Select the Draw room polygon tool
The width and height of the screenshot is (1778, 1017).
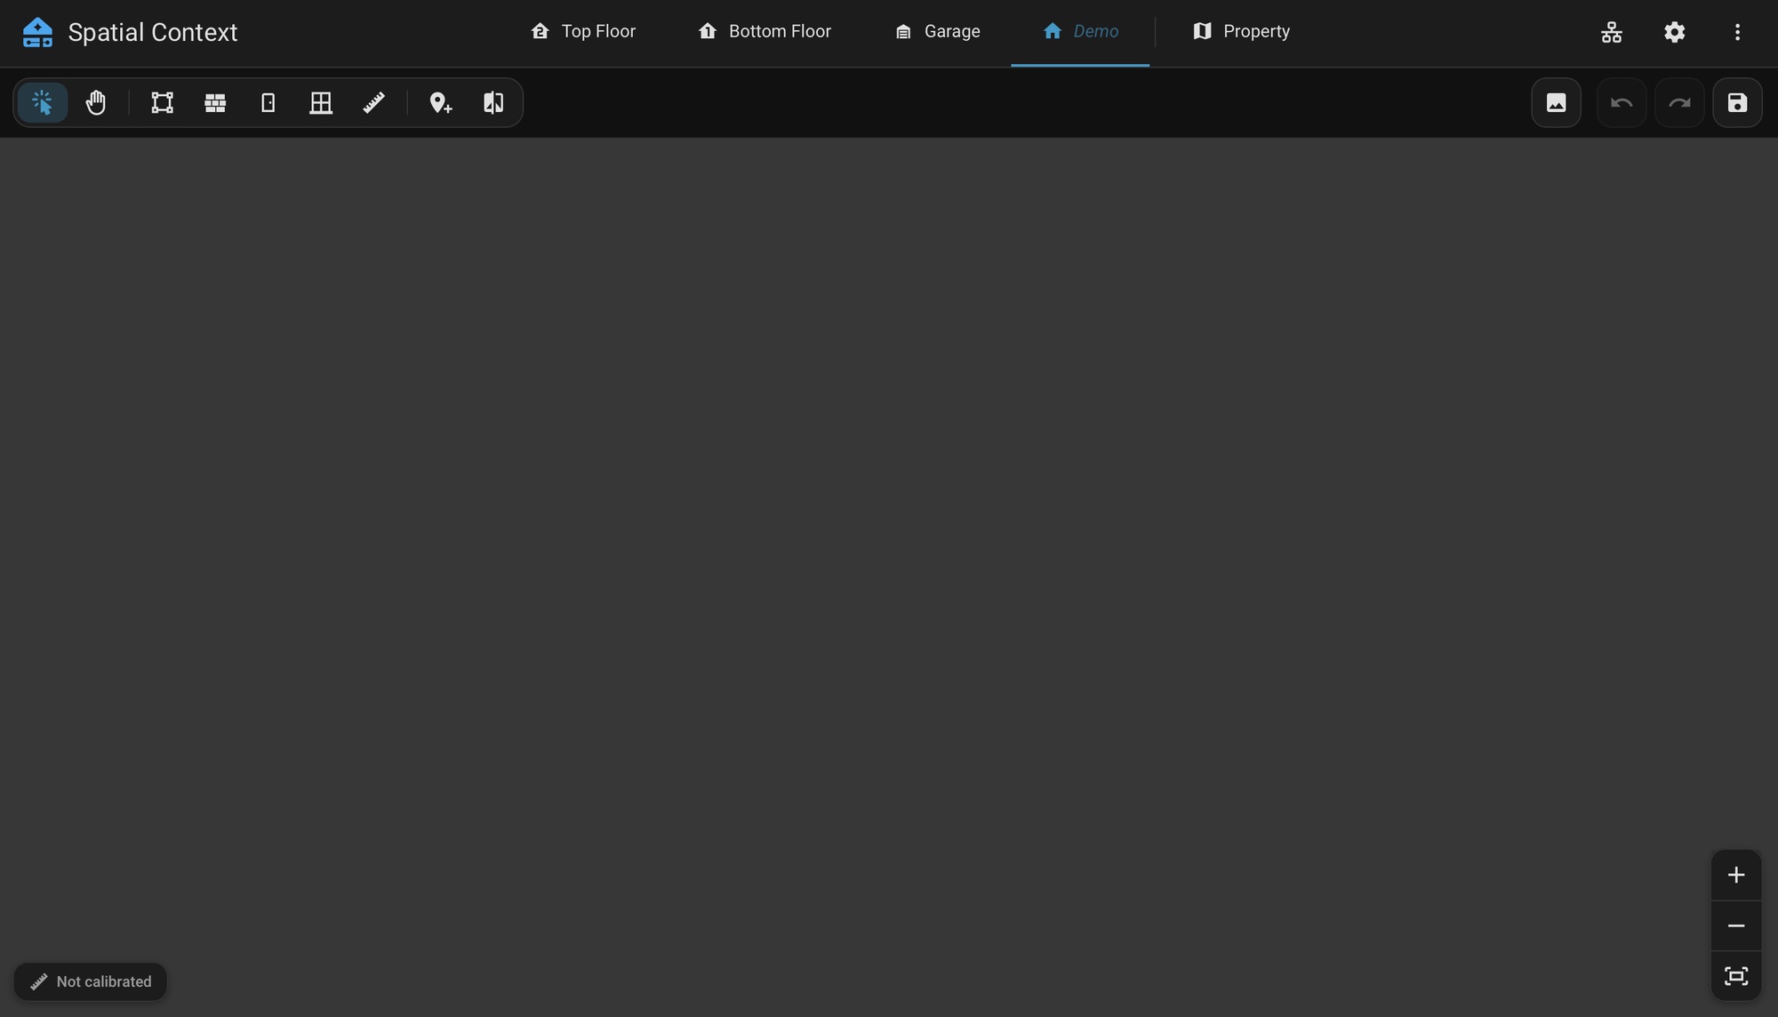tap(162, 103)
